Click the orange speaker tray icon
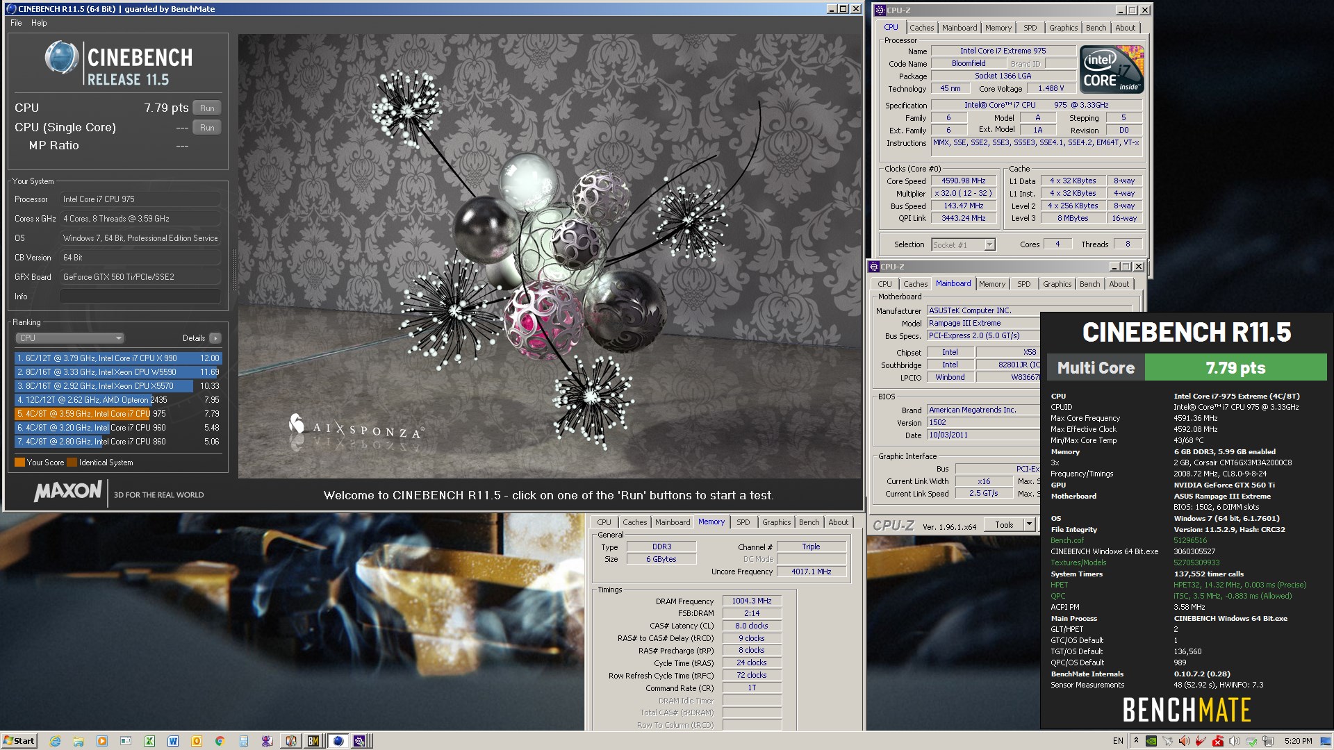The height and width of the screenshot is (750, 1334). (1185, 741)
